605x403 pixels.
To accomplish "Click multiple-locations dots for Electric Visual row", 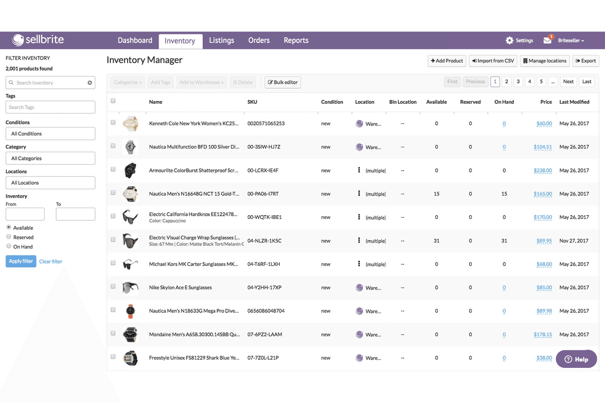I will [359, 240].
